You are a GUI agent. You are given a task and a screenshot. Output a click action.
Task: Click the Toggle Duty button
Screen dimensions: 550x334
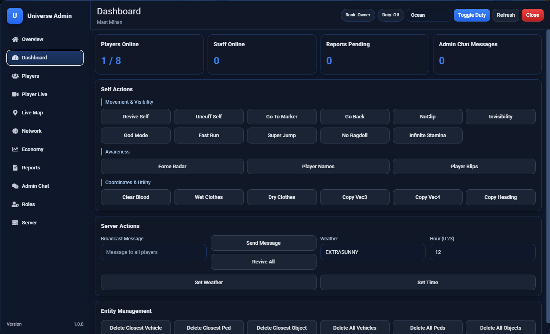[x=472, y=15]
